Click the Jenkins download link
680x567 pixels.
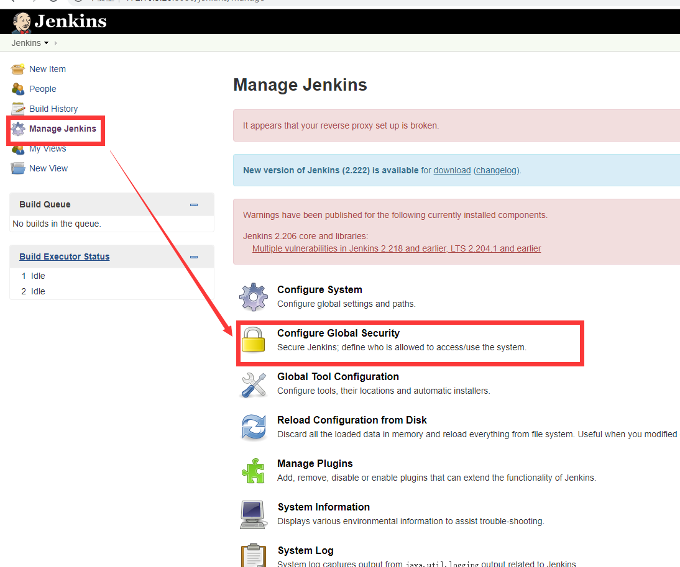(x=452, y=170)
